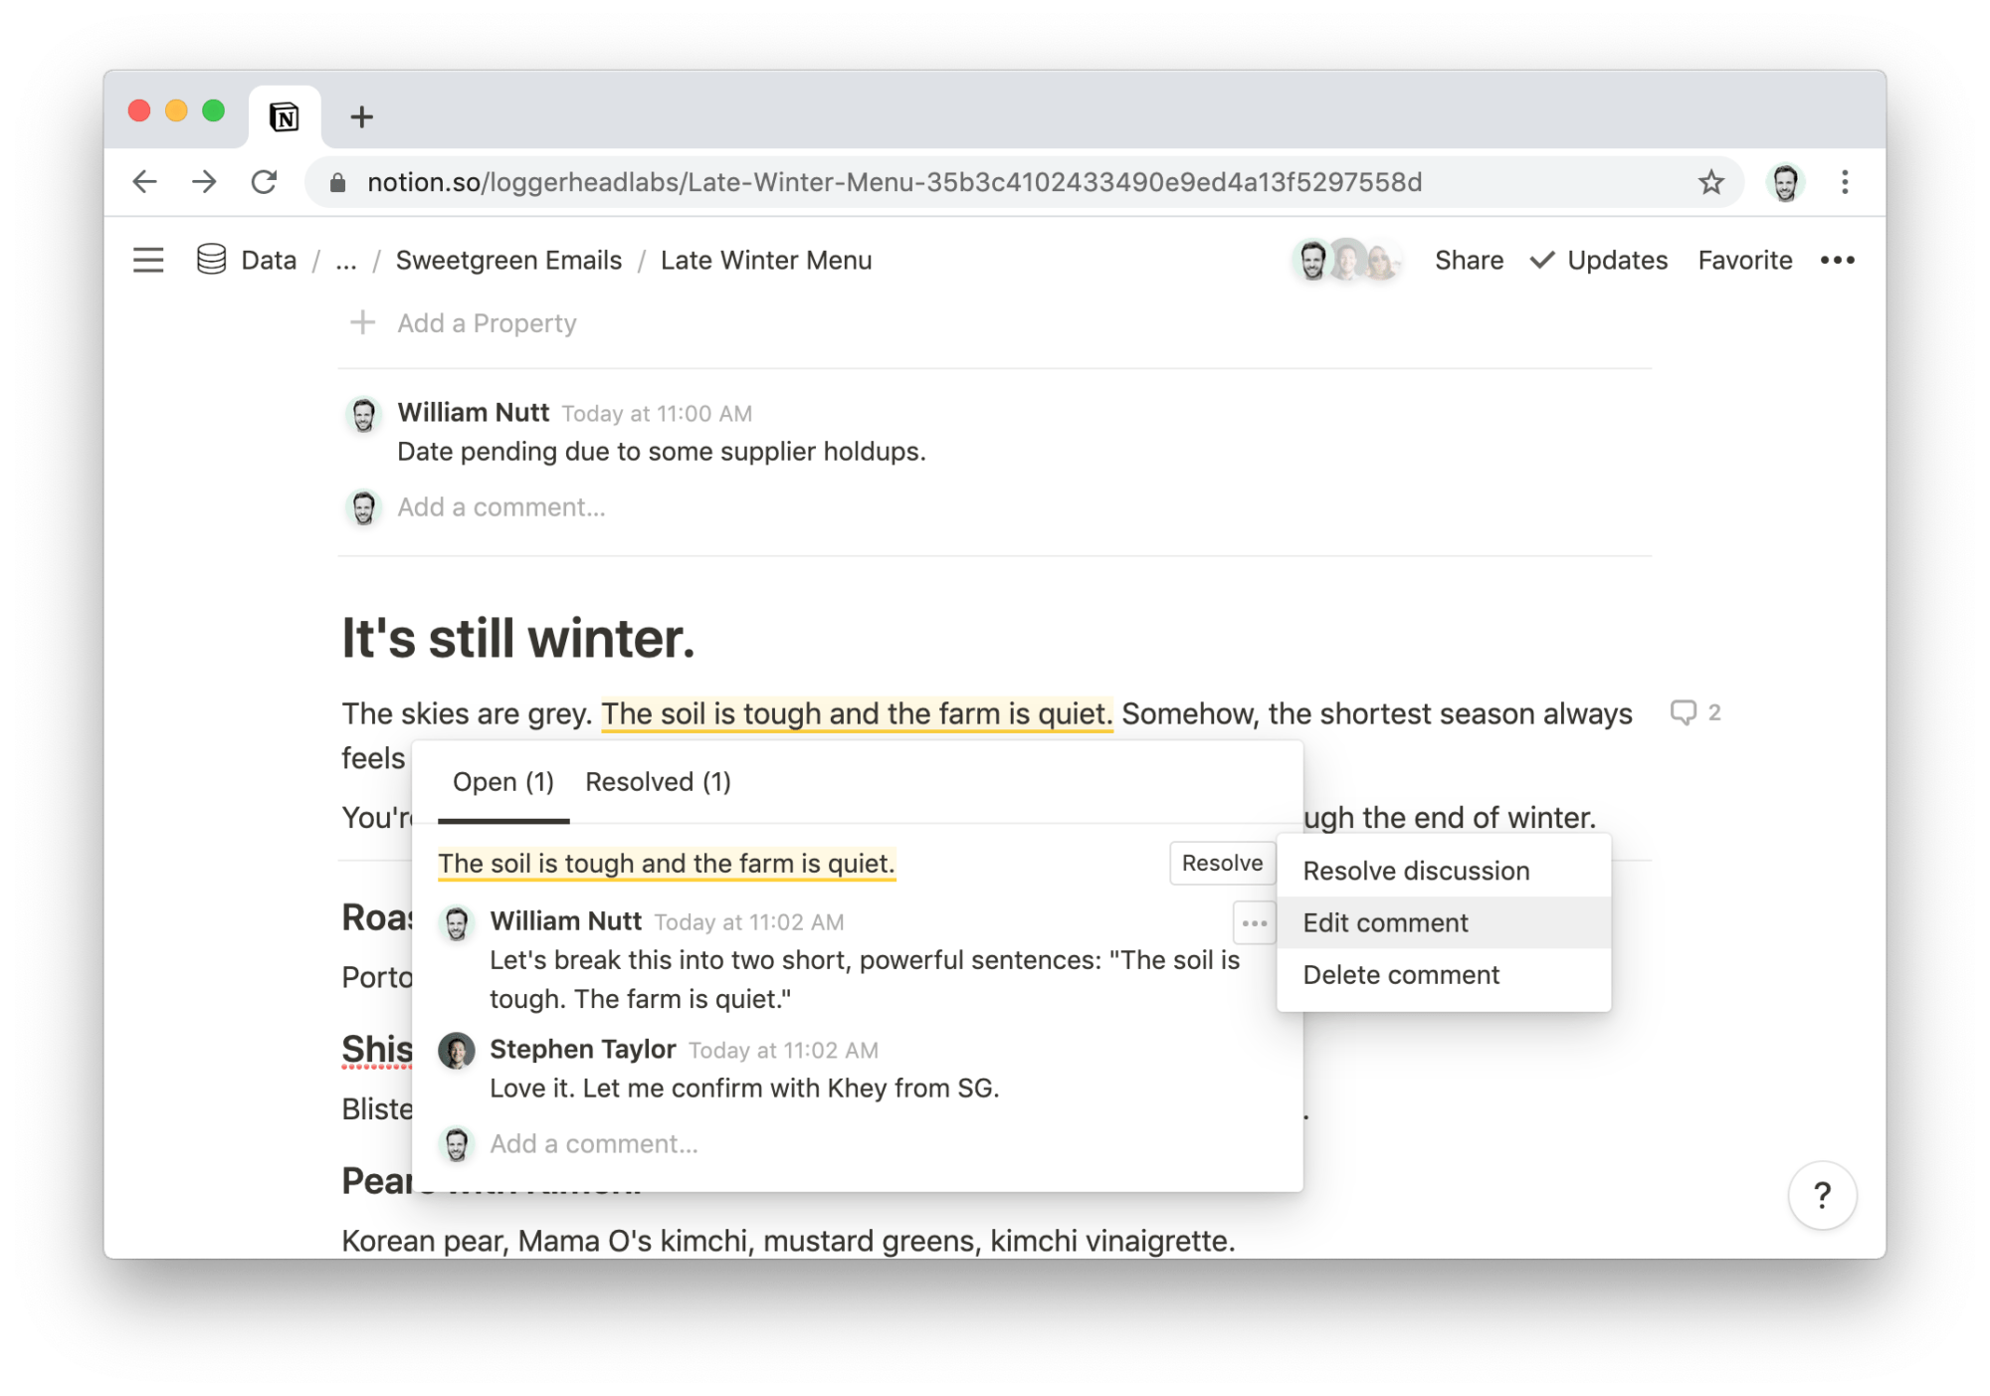Image resolution: width=1990 pixels, height=1396 pixels.
Task: Click plus icon next to Add a Property
Action: [x=363, y=322]
